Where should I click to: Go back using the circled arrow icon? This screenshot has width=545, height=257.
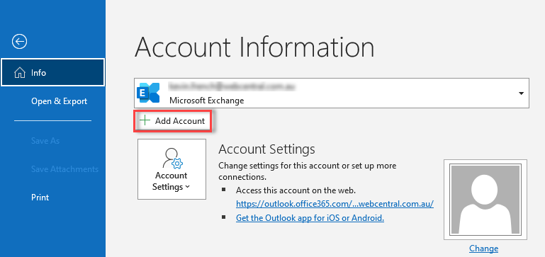(x=19, y=42)
